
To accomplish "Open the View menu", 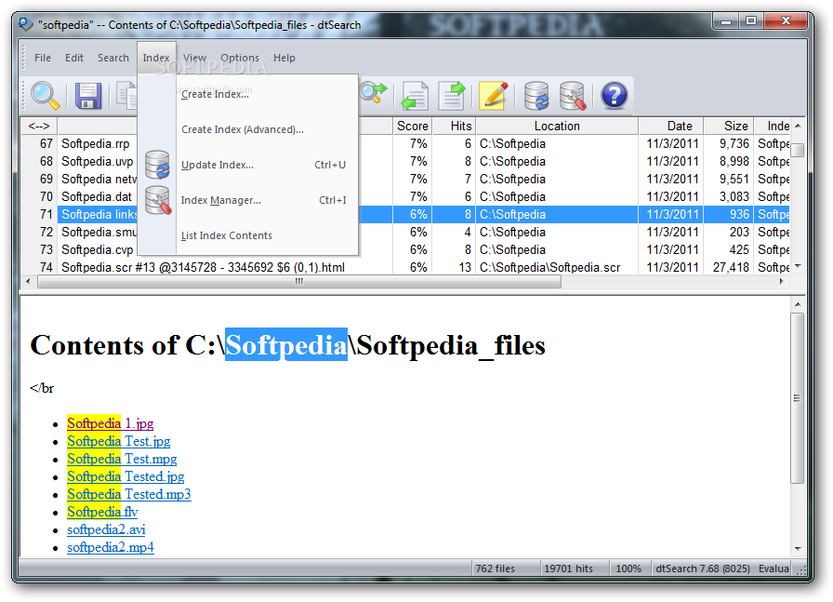I will click(194, 58).
